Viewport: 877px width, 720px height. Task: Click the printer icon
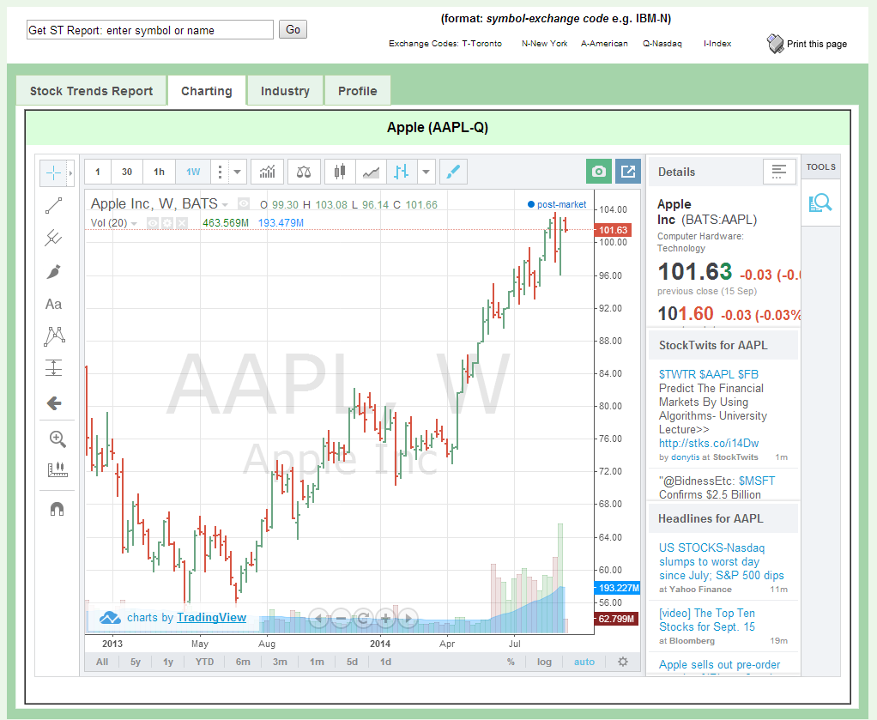[775, 44]
